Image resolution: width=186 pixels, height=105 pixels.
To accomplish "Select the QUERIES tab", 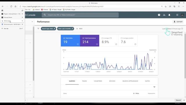I will pyautogui.click(x=72, y=81).
